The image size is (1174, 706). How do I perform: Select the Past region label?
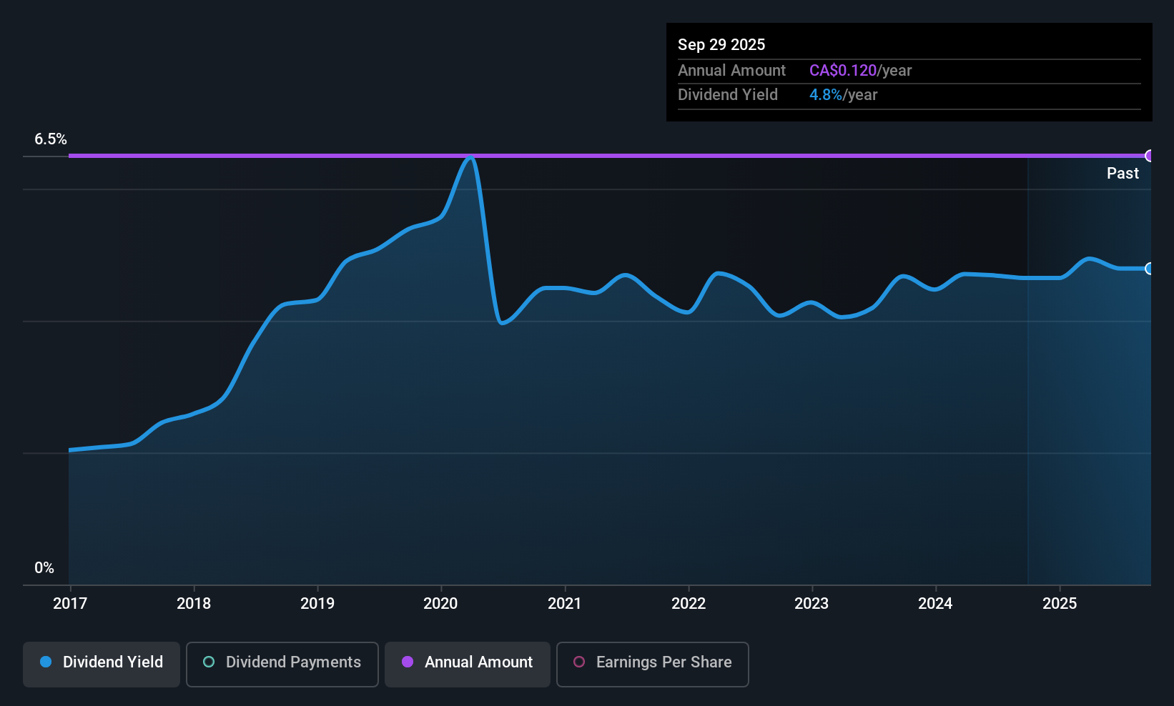point(1123,173)
